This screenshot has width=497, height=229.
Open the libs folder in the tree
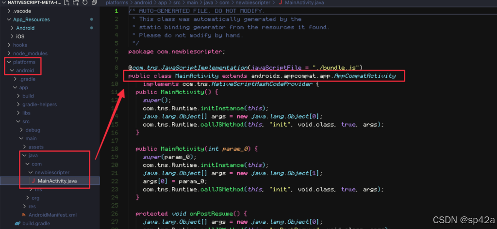tap(26, 113)
